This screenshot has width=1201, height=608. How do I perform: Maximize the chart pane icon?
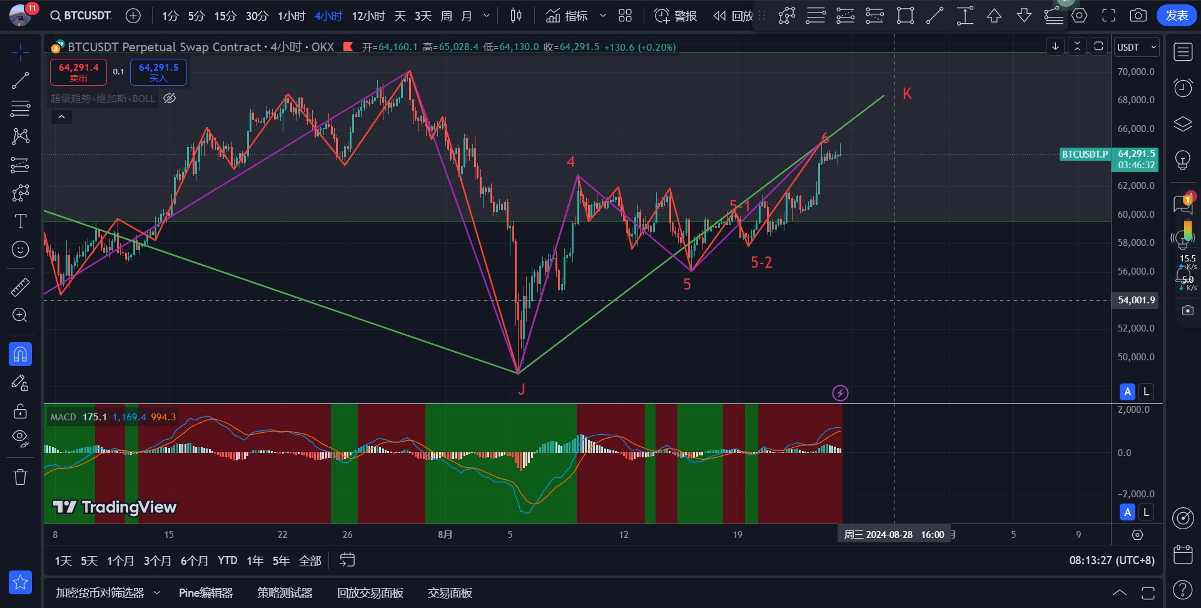point(1098,46)
